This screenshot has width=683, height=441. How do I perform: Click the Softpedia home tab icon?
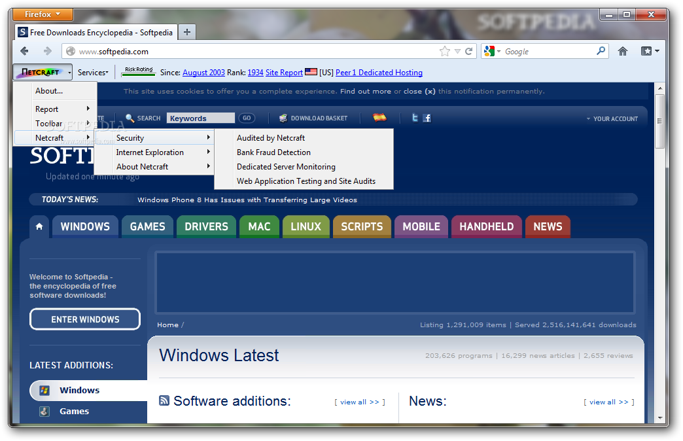pos(39,226)
